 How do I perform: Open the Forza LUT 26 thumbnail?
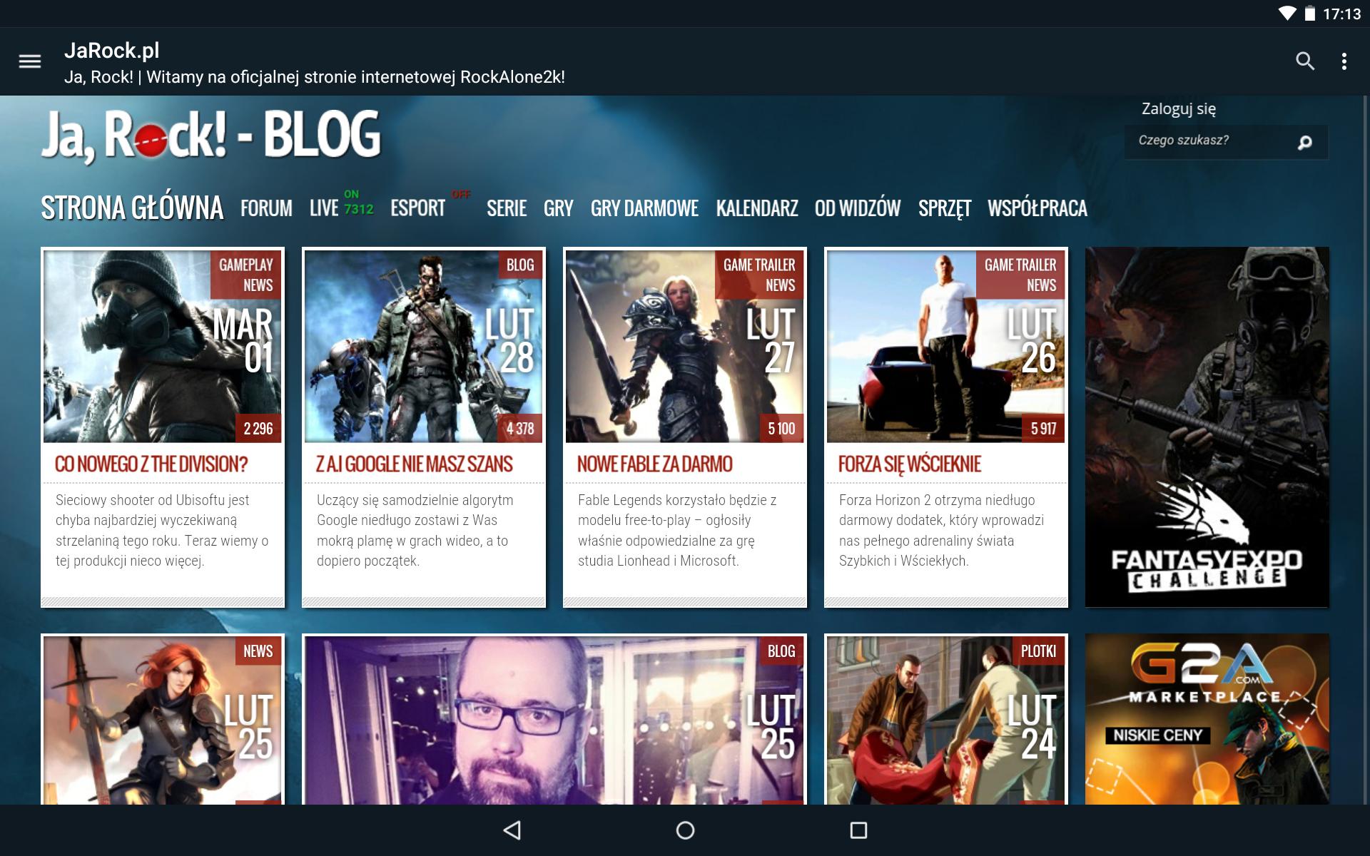click(x=946, y=346)
